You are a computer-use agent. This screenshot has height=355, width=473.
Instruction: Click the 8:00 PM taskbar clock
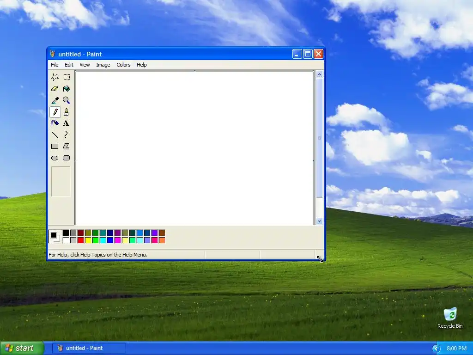click(456, 349)
